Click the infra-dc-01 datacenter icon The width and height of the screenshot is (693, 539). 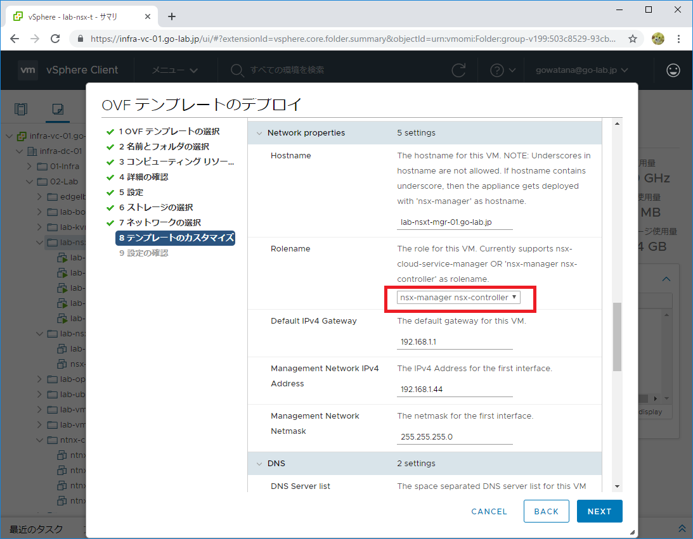pyautogui.click(x=32, y=151)
